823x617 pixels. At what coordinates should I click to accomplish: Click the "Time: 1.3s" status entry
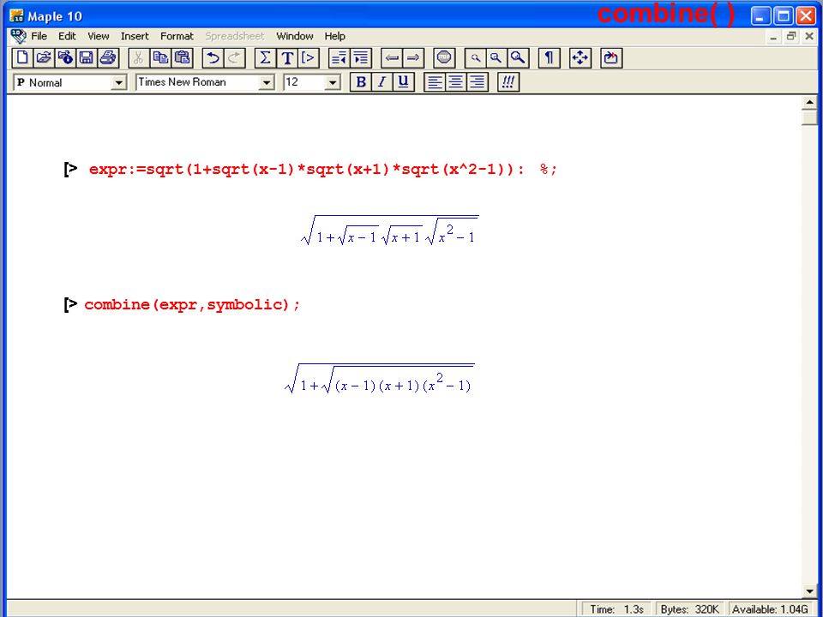pyautogui.click(x=616, y=609)
